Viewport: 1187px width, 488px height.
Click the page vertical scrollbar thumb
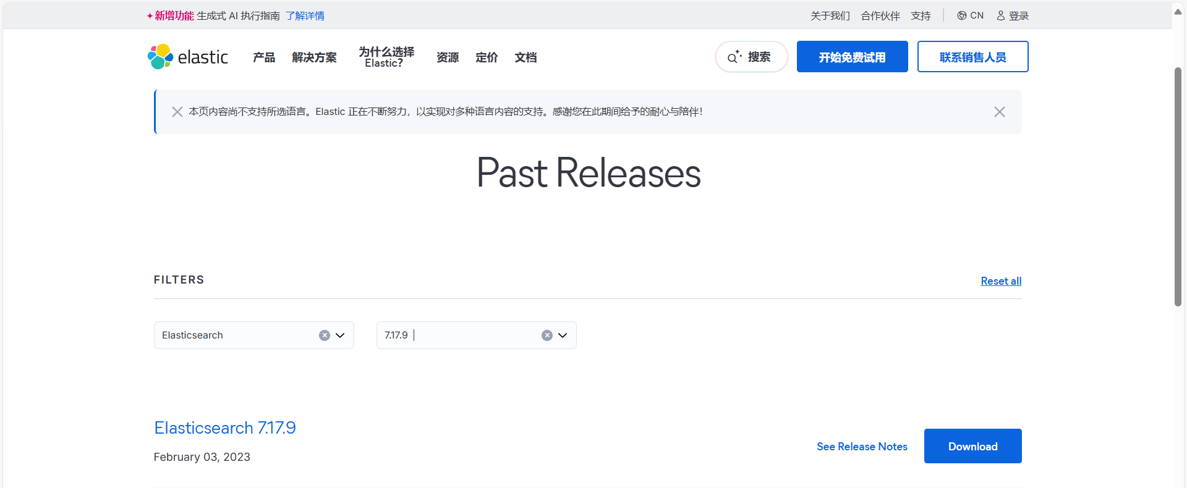[x=1178, y=185]
